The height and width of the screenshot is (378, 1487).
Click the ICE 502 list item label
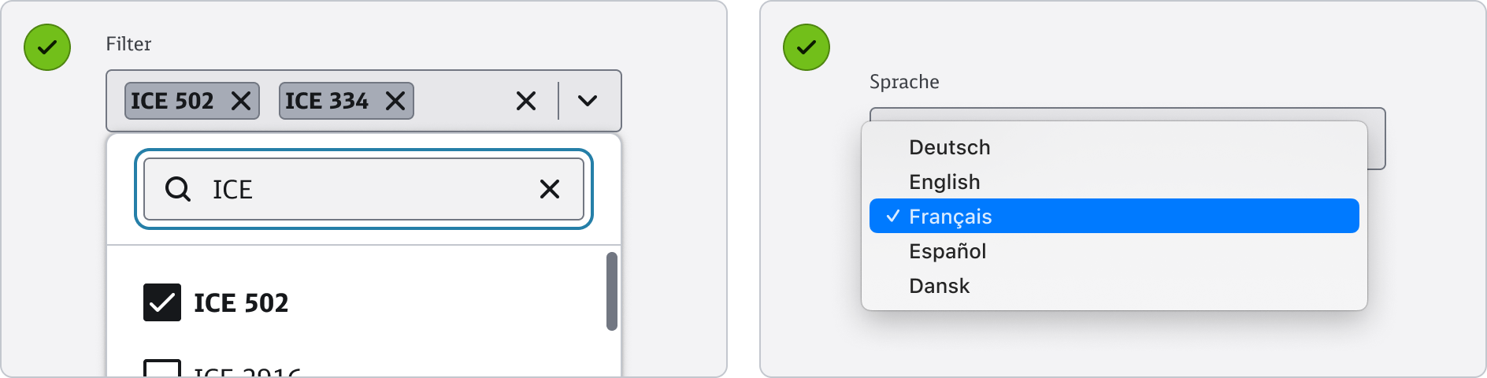click(241, 302)
